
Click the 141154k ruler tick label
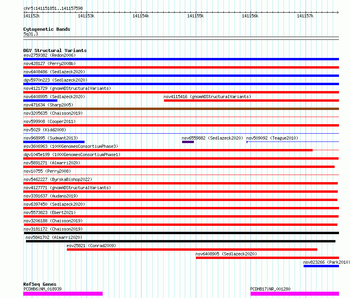click(141, 16)
